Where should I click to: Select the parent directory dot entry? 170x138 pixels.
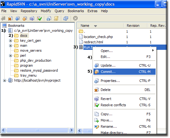click(x=82, y=31)
